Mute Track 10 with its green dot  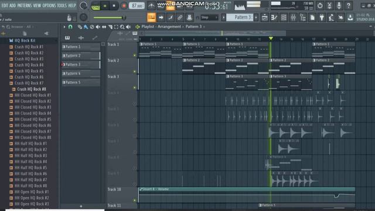tap(135, 200)
